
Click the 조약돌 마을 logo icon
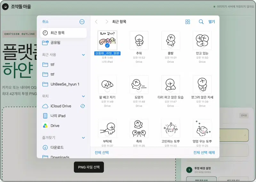[5, 7]
